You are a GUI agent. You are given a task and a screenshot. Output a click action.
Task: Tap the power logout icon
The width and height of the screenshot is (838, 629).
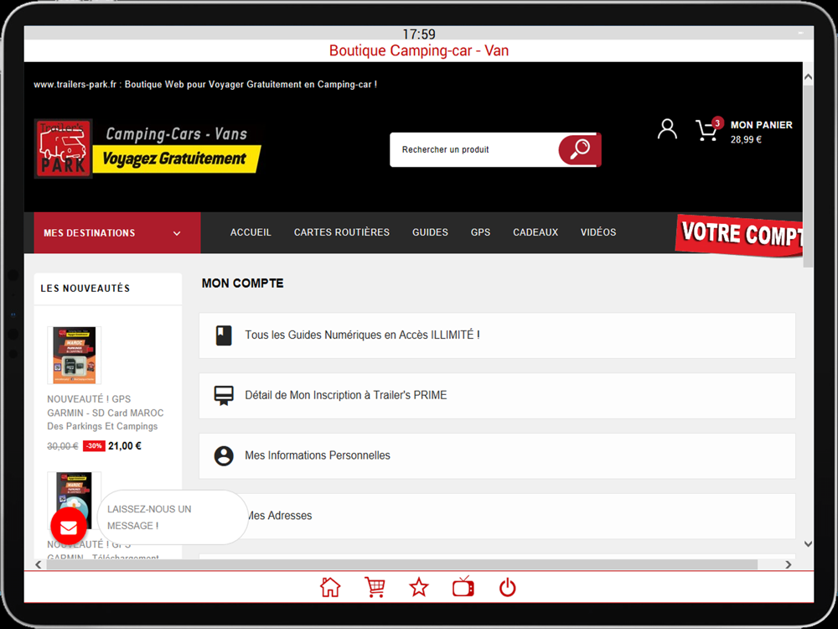pos(507,587)
